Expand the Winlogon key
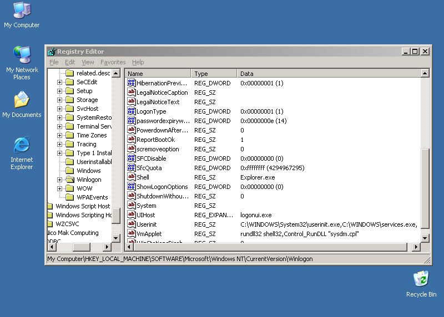The image size is (444, 317). (x=59, y=180)
